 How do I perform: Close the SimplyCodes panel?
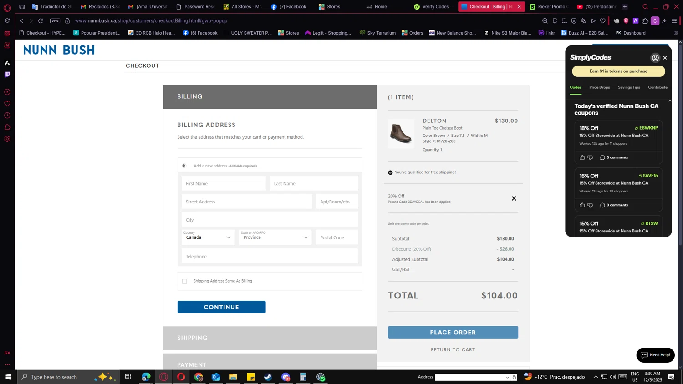[x=665, y=58]
